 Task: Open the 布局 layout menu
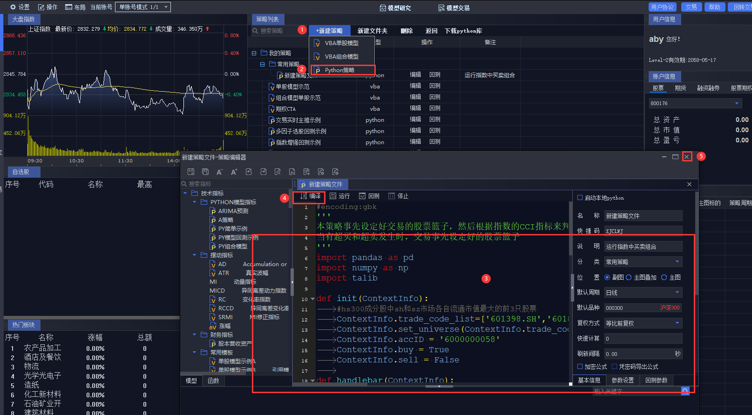pos(75,7)
